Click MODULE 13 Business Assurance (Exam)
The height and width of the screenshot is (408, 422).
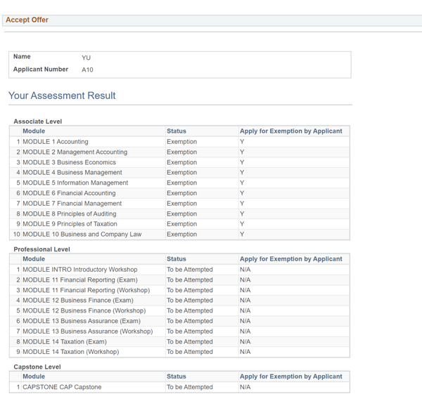tap(82, 321)
